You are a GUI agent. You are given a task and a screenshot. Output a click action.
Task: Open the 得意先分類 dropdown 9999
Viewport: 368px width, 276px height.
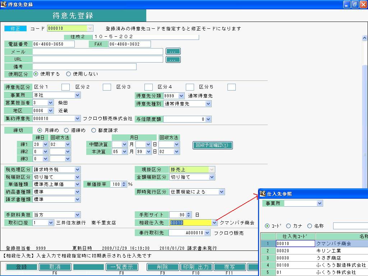tap(181, 96)
